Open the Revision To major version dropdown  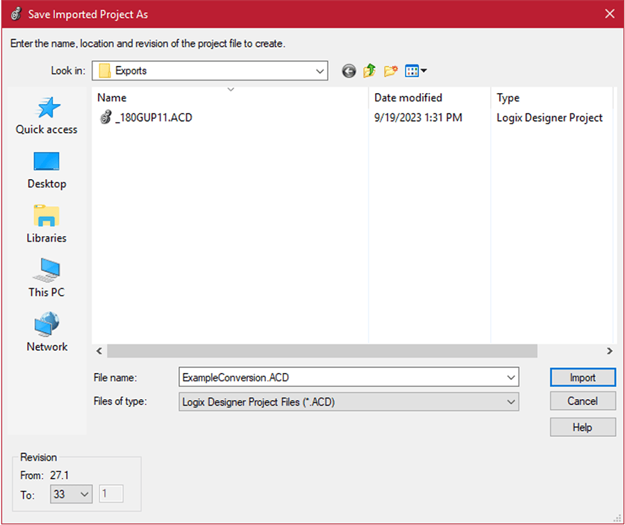click(72, 494)
